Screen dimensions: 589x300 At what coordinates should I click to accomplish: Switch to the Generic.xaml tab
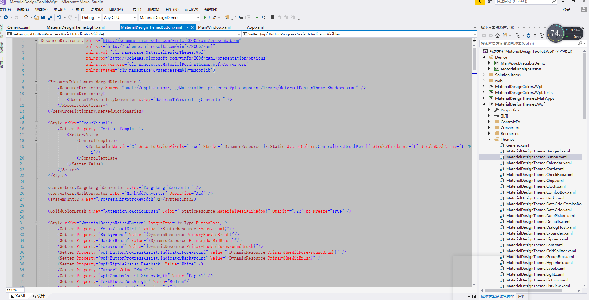click(x=19, y=27)
